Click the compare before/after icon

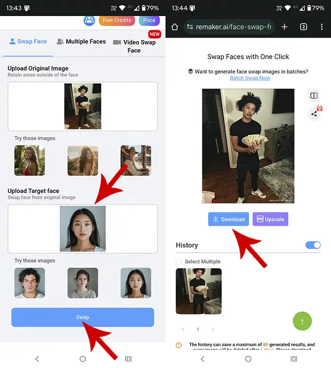point(314,96)
